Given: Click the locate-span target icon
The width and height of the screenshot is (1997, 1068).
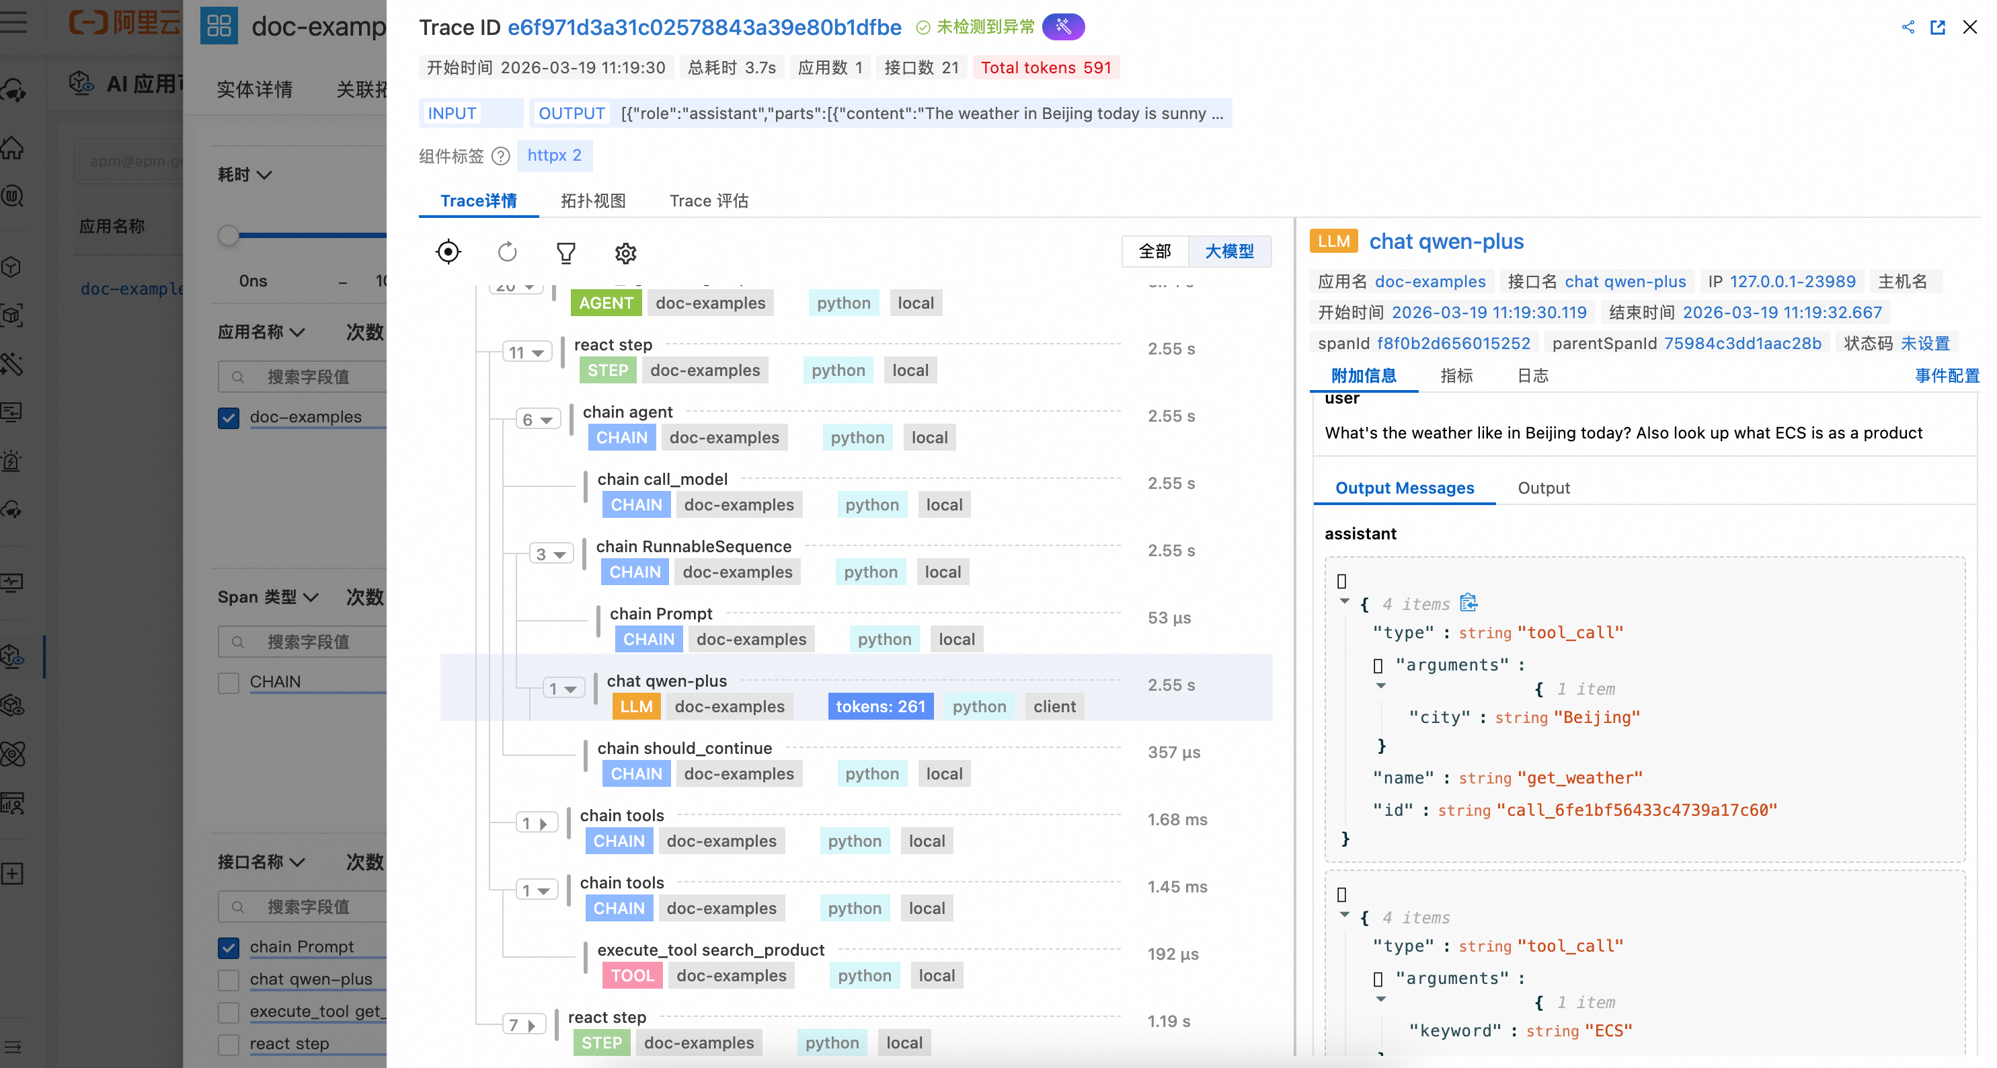Looking at the screenshot, I should 448,252.
